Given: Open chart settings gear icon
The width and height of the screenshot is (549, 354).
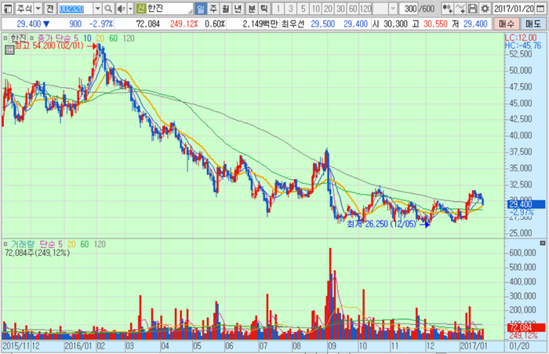Looking at the screenshot, I should click(x=486, y=9).
